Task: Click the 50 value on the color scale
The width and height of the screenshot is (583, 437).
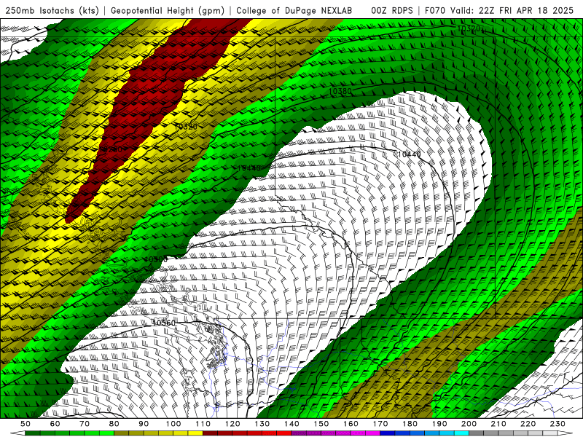Action: (26, 424)
